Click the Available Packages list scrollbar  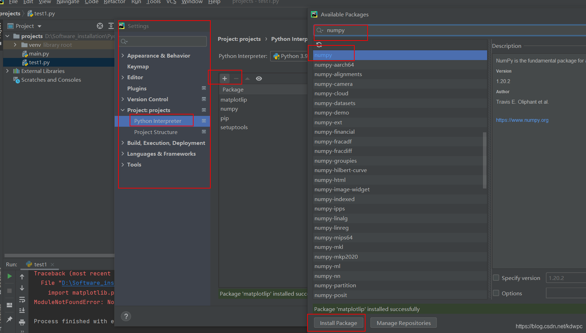(484, 160)
